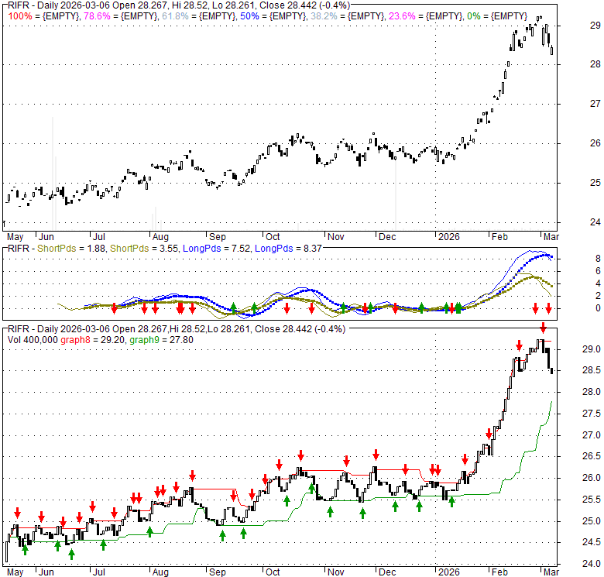
Task: Click the '25' price label on top chart axis
Action: [x=595, y=183]
